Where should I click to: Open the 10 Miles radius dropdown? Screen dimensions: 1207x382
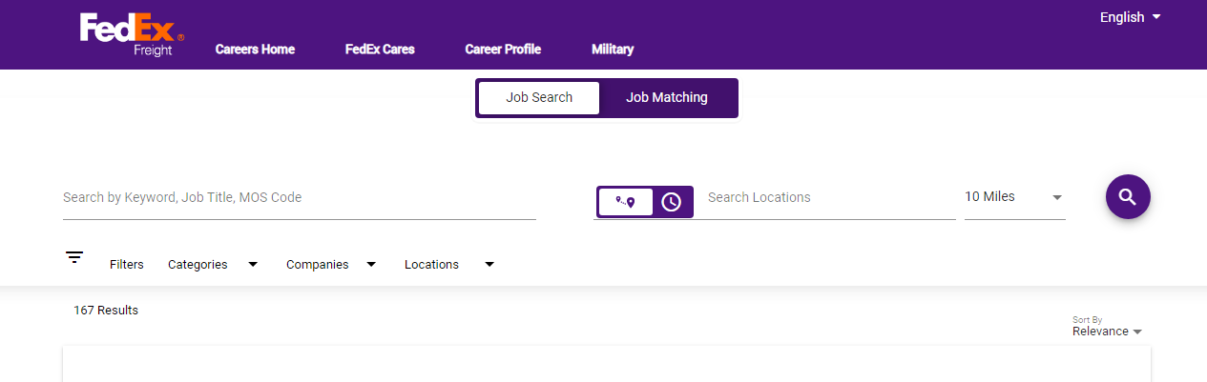click(1014, 197)
